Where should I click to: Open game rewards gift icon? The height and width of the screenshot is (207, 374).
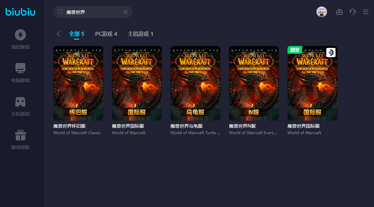tap(20, 135)
